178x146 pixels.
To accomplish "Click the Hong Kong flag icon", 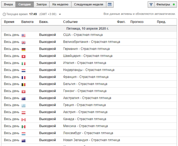I will point(24,92).
